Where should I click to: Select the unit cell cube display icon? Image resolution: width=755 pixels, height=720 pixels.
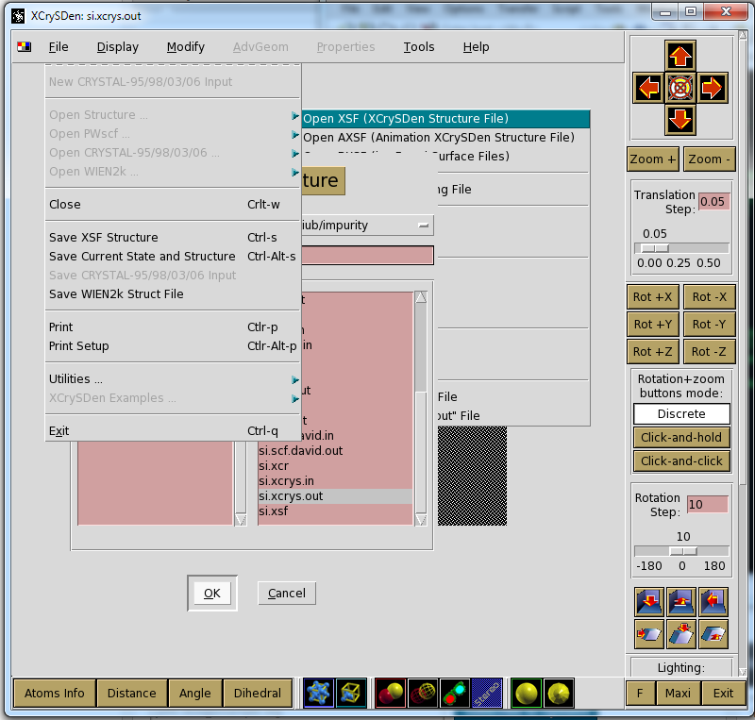tap(351, 693)
